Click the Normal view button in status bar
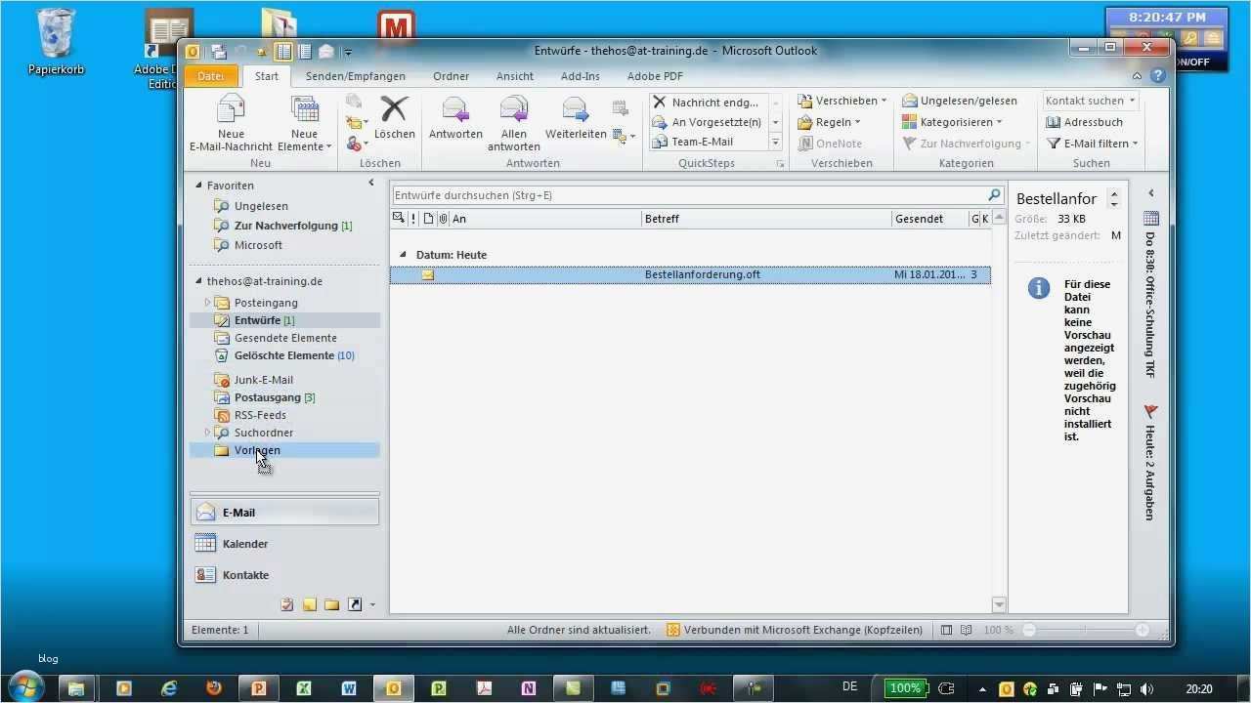This screenshot has height=703, width=1251. point(946,630)
